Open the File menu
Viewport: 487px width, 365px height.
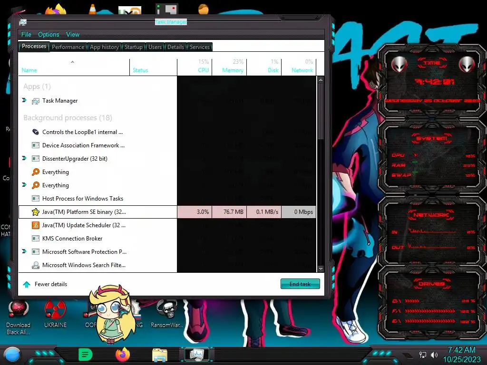tap(26, 34)
